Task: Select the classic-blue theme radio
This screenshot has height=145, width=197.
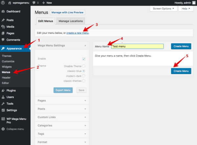Action: pos(84,71)
